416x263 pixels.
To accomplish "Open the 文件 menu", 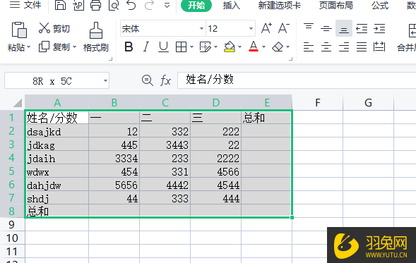I will point(25,5).
